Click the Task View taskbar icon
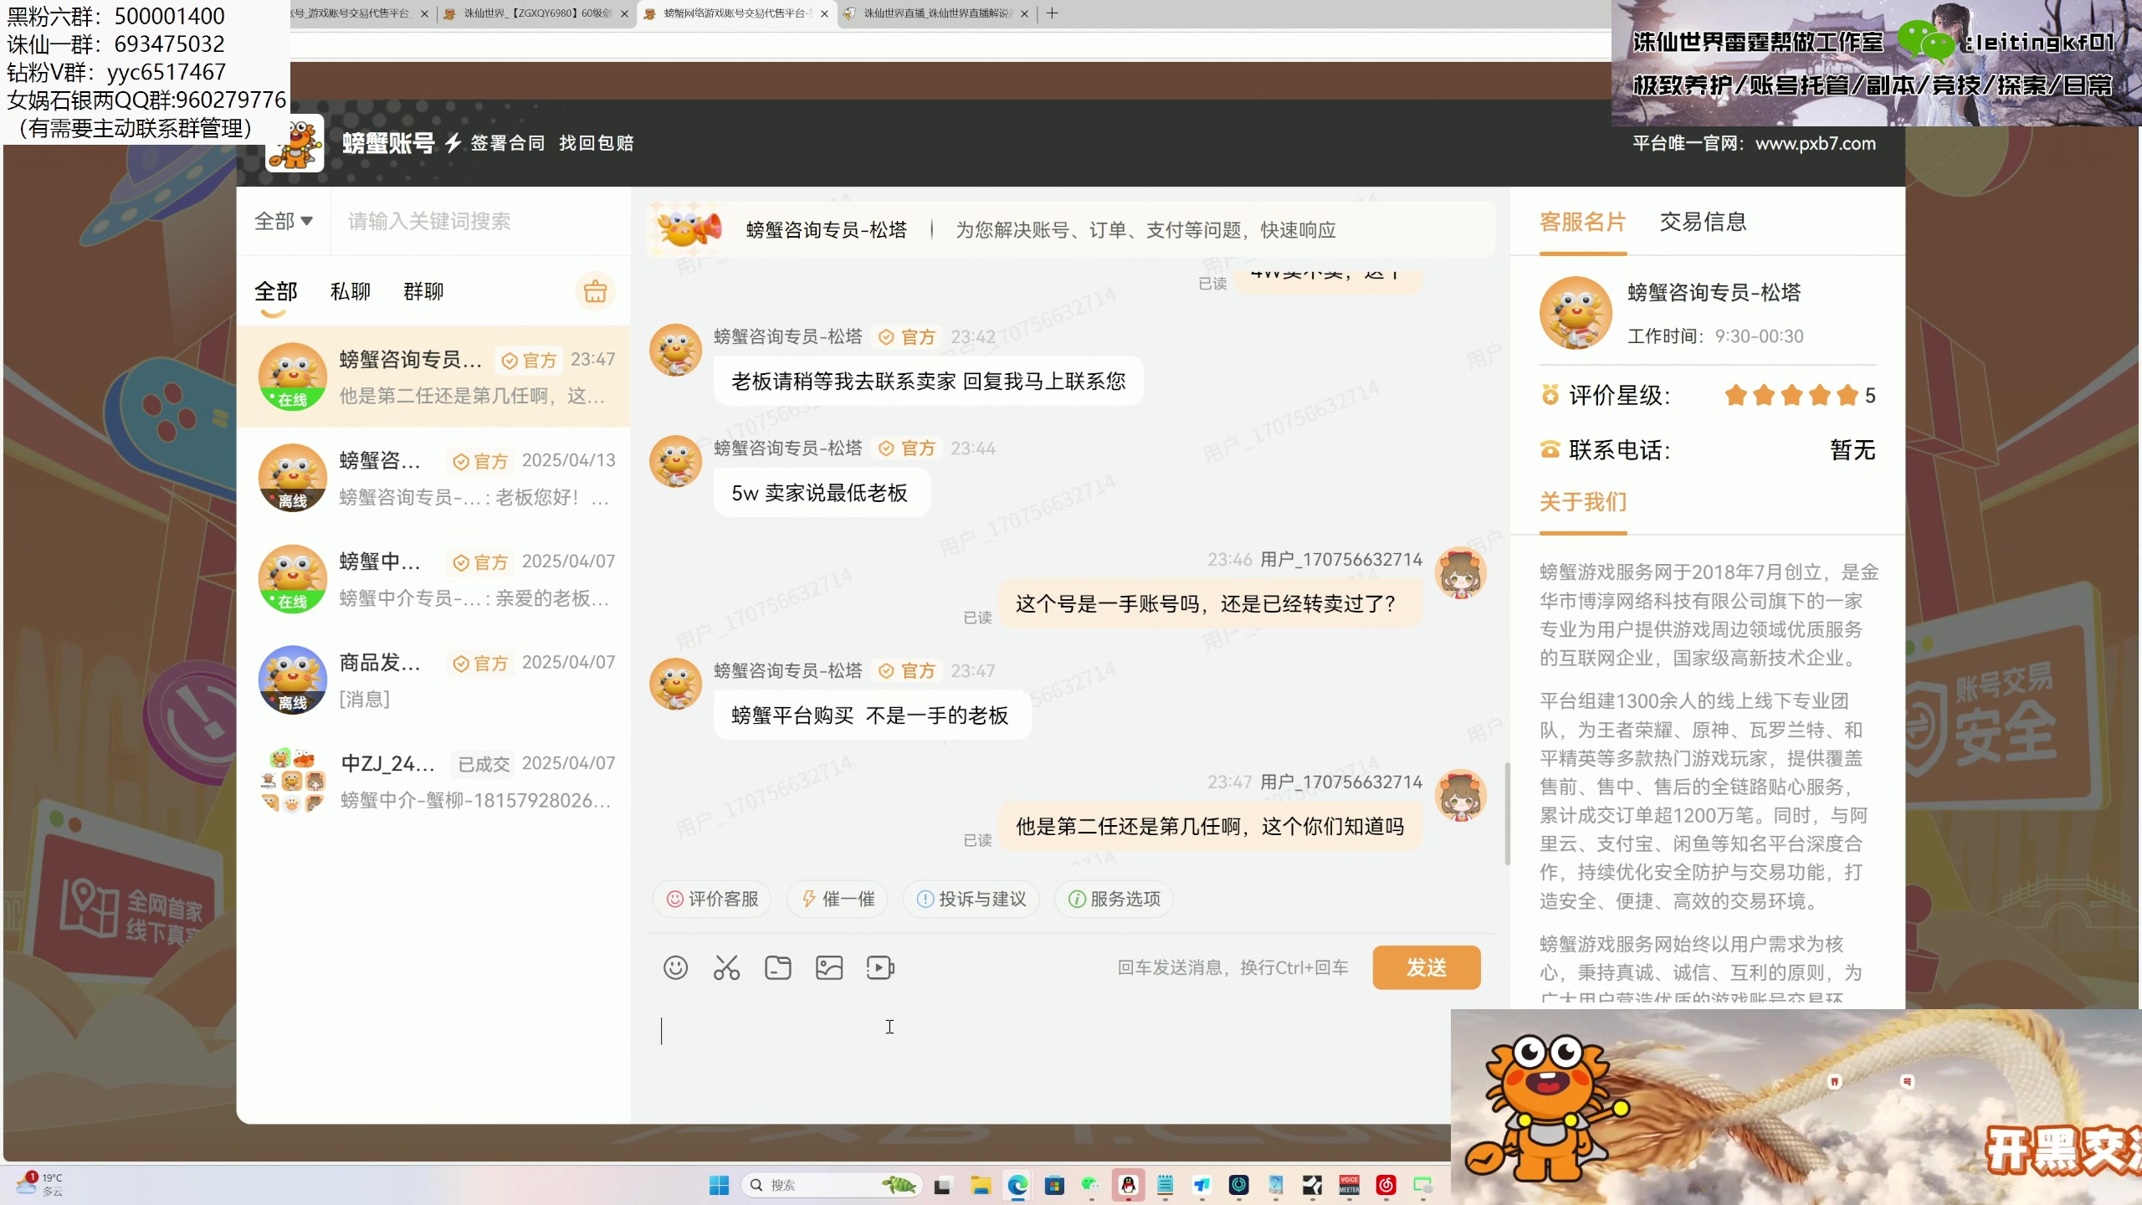Image resolution: width=2142 pixels, height=1205 pixels. 942,1185
